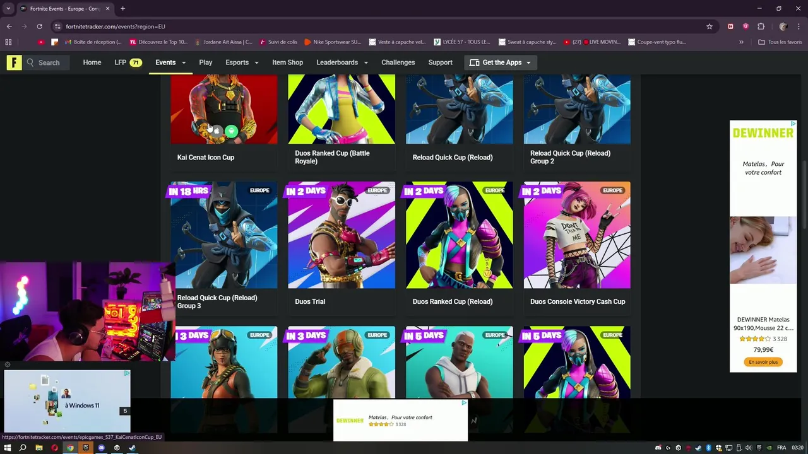Open the Découvrez le Top 10 bookmark
The image size is (808, 454).
158,42
